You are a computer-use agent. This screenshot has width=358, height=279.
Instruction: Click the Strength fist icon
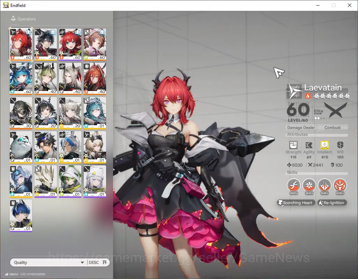point(293,145)
